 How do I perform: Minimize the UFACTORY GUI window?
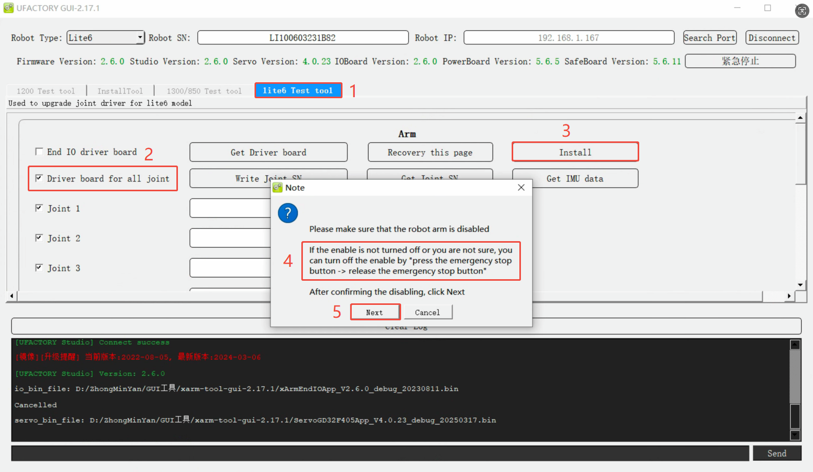[737, 8]
